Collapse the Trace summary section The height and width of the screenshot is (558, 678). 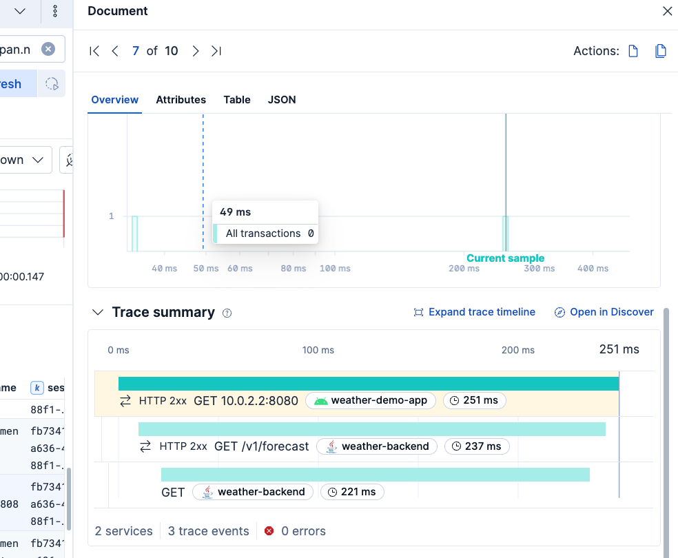(98, 312)
